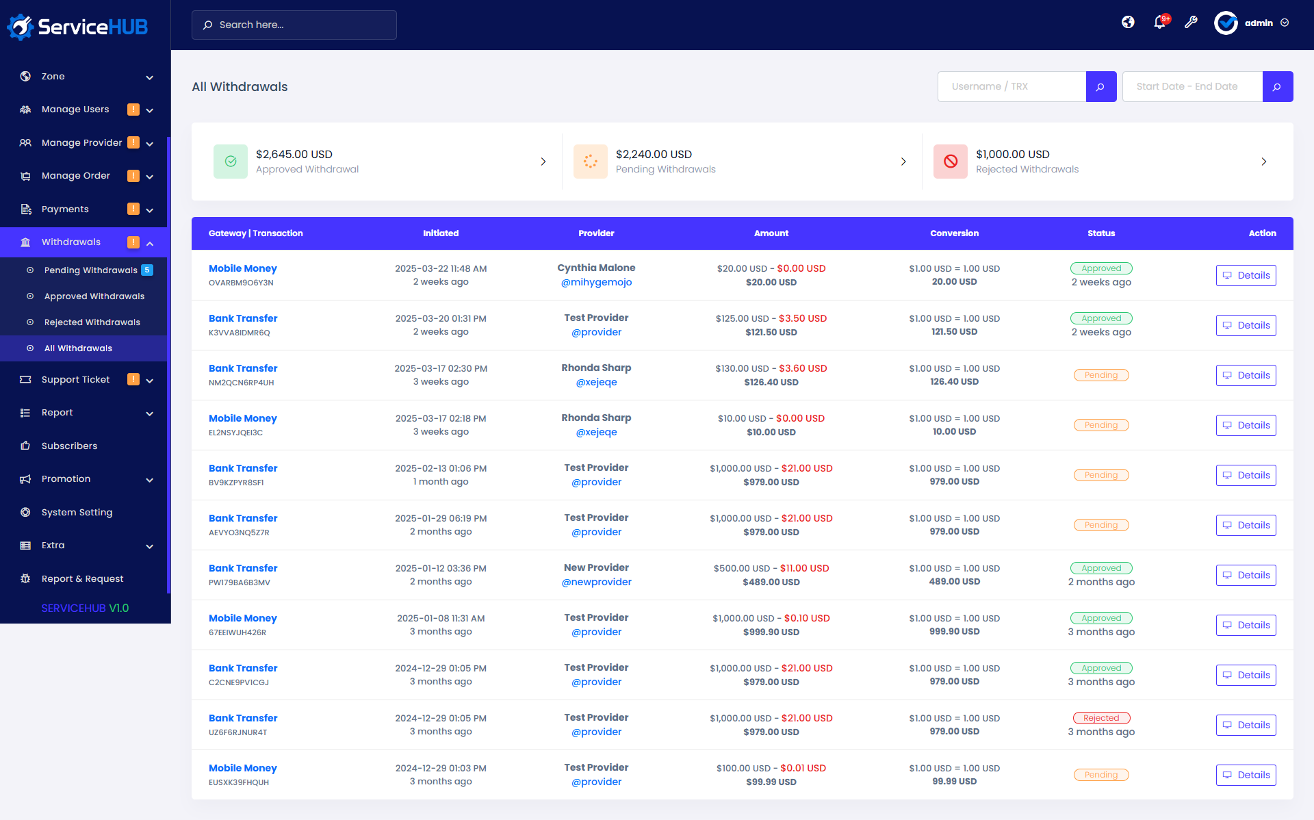
Task: Open the notifications bell with 9+ badge
Action: [x=1159, y=22]
